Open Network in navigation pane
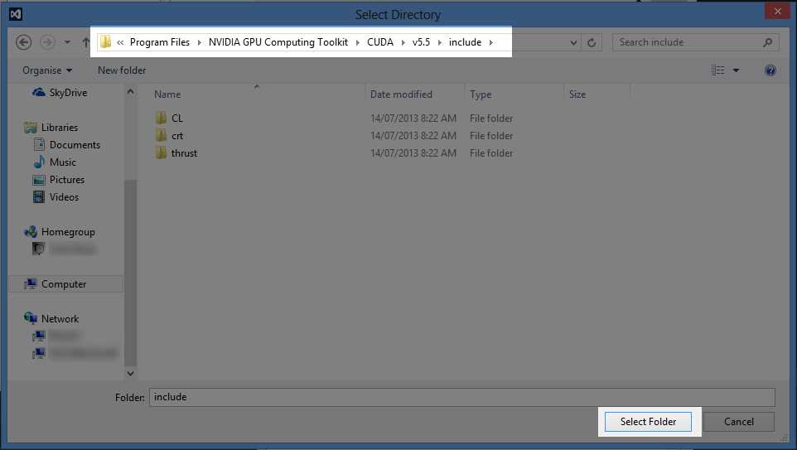Image resolution: width=797 pixels, height=450 pixels. point(60,319)
